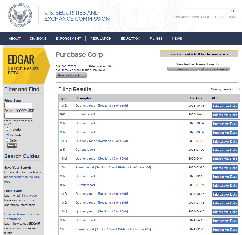Screen dimensions: 242x235
Task: Click Return to Previous View link
Action: point(213,54)
